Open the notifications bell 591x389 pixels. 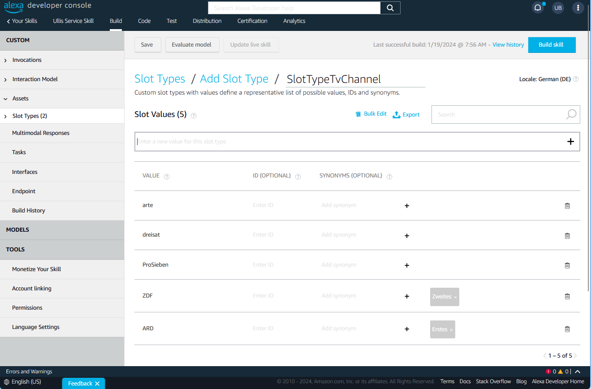tap(538, 8)
